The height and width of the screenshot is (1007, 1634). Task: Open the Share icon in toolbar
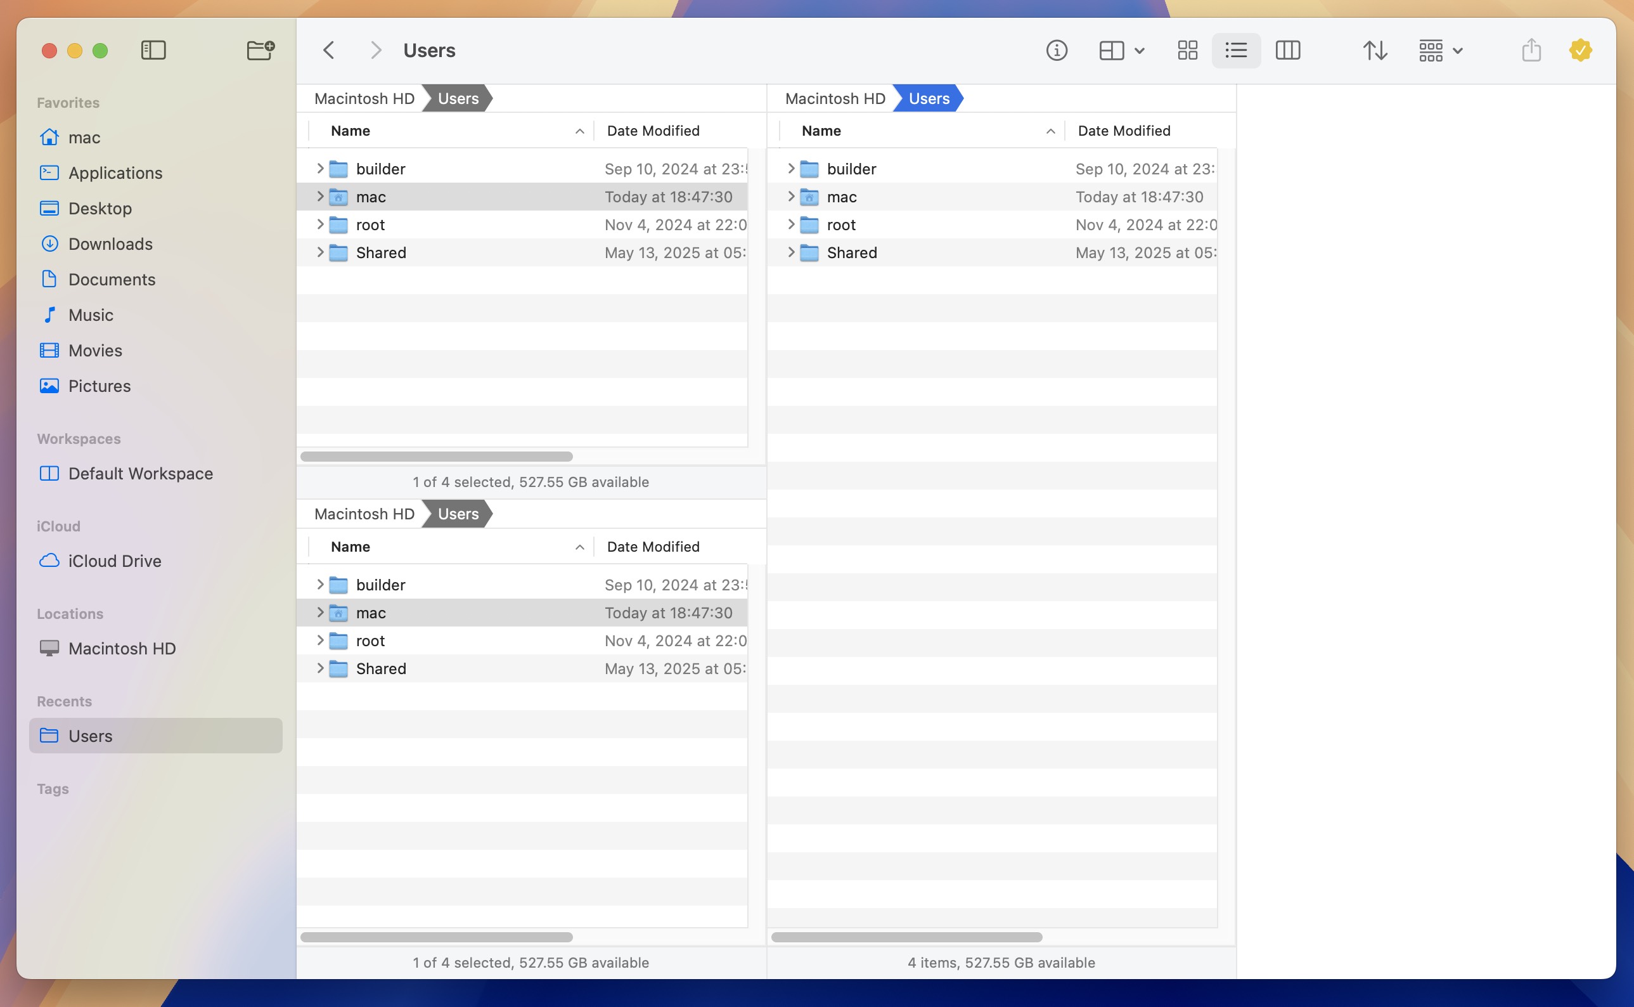[1531, 50]
